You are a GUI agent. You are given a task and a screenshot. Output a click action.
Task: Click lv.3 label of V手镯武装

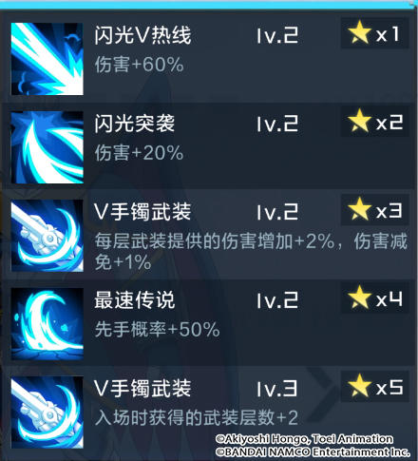[277, 389]
